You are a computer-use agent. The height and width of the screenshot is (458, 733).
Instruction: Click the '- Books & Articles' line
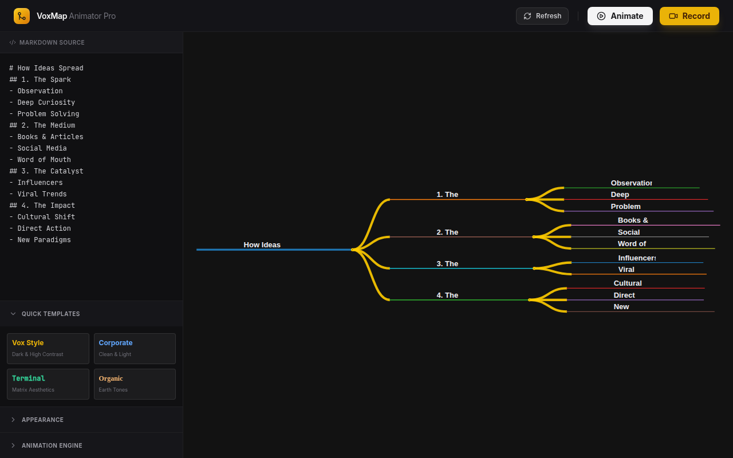[46, 137]
